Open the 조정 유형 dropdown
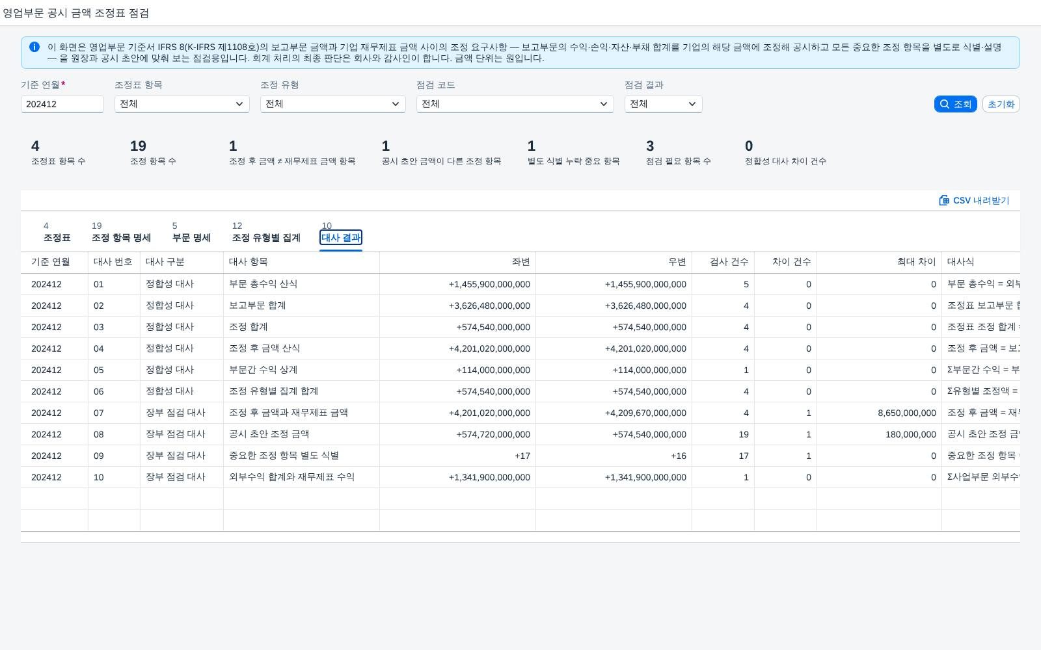1041x650 pixels. 333,104
